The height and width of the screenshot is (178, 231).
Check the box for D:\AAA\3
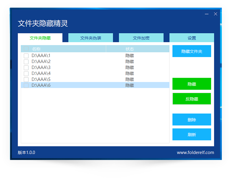[26, 68]
